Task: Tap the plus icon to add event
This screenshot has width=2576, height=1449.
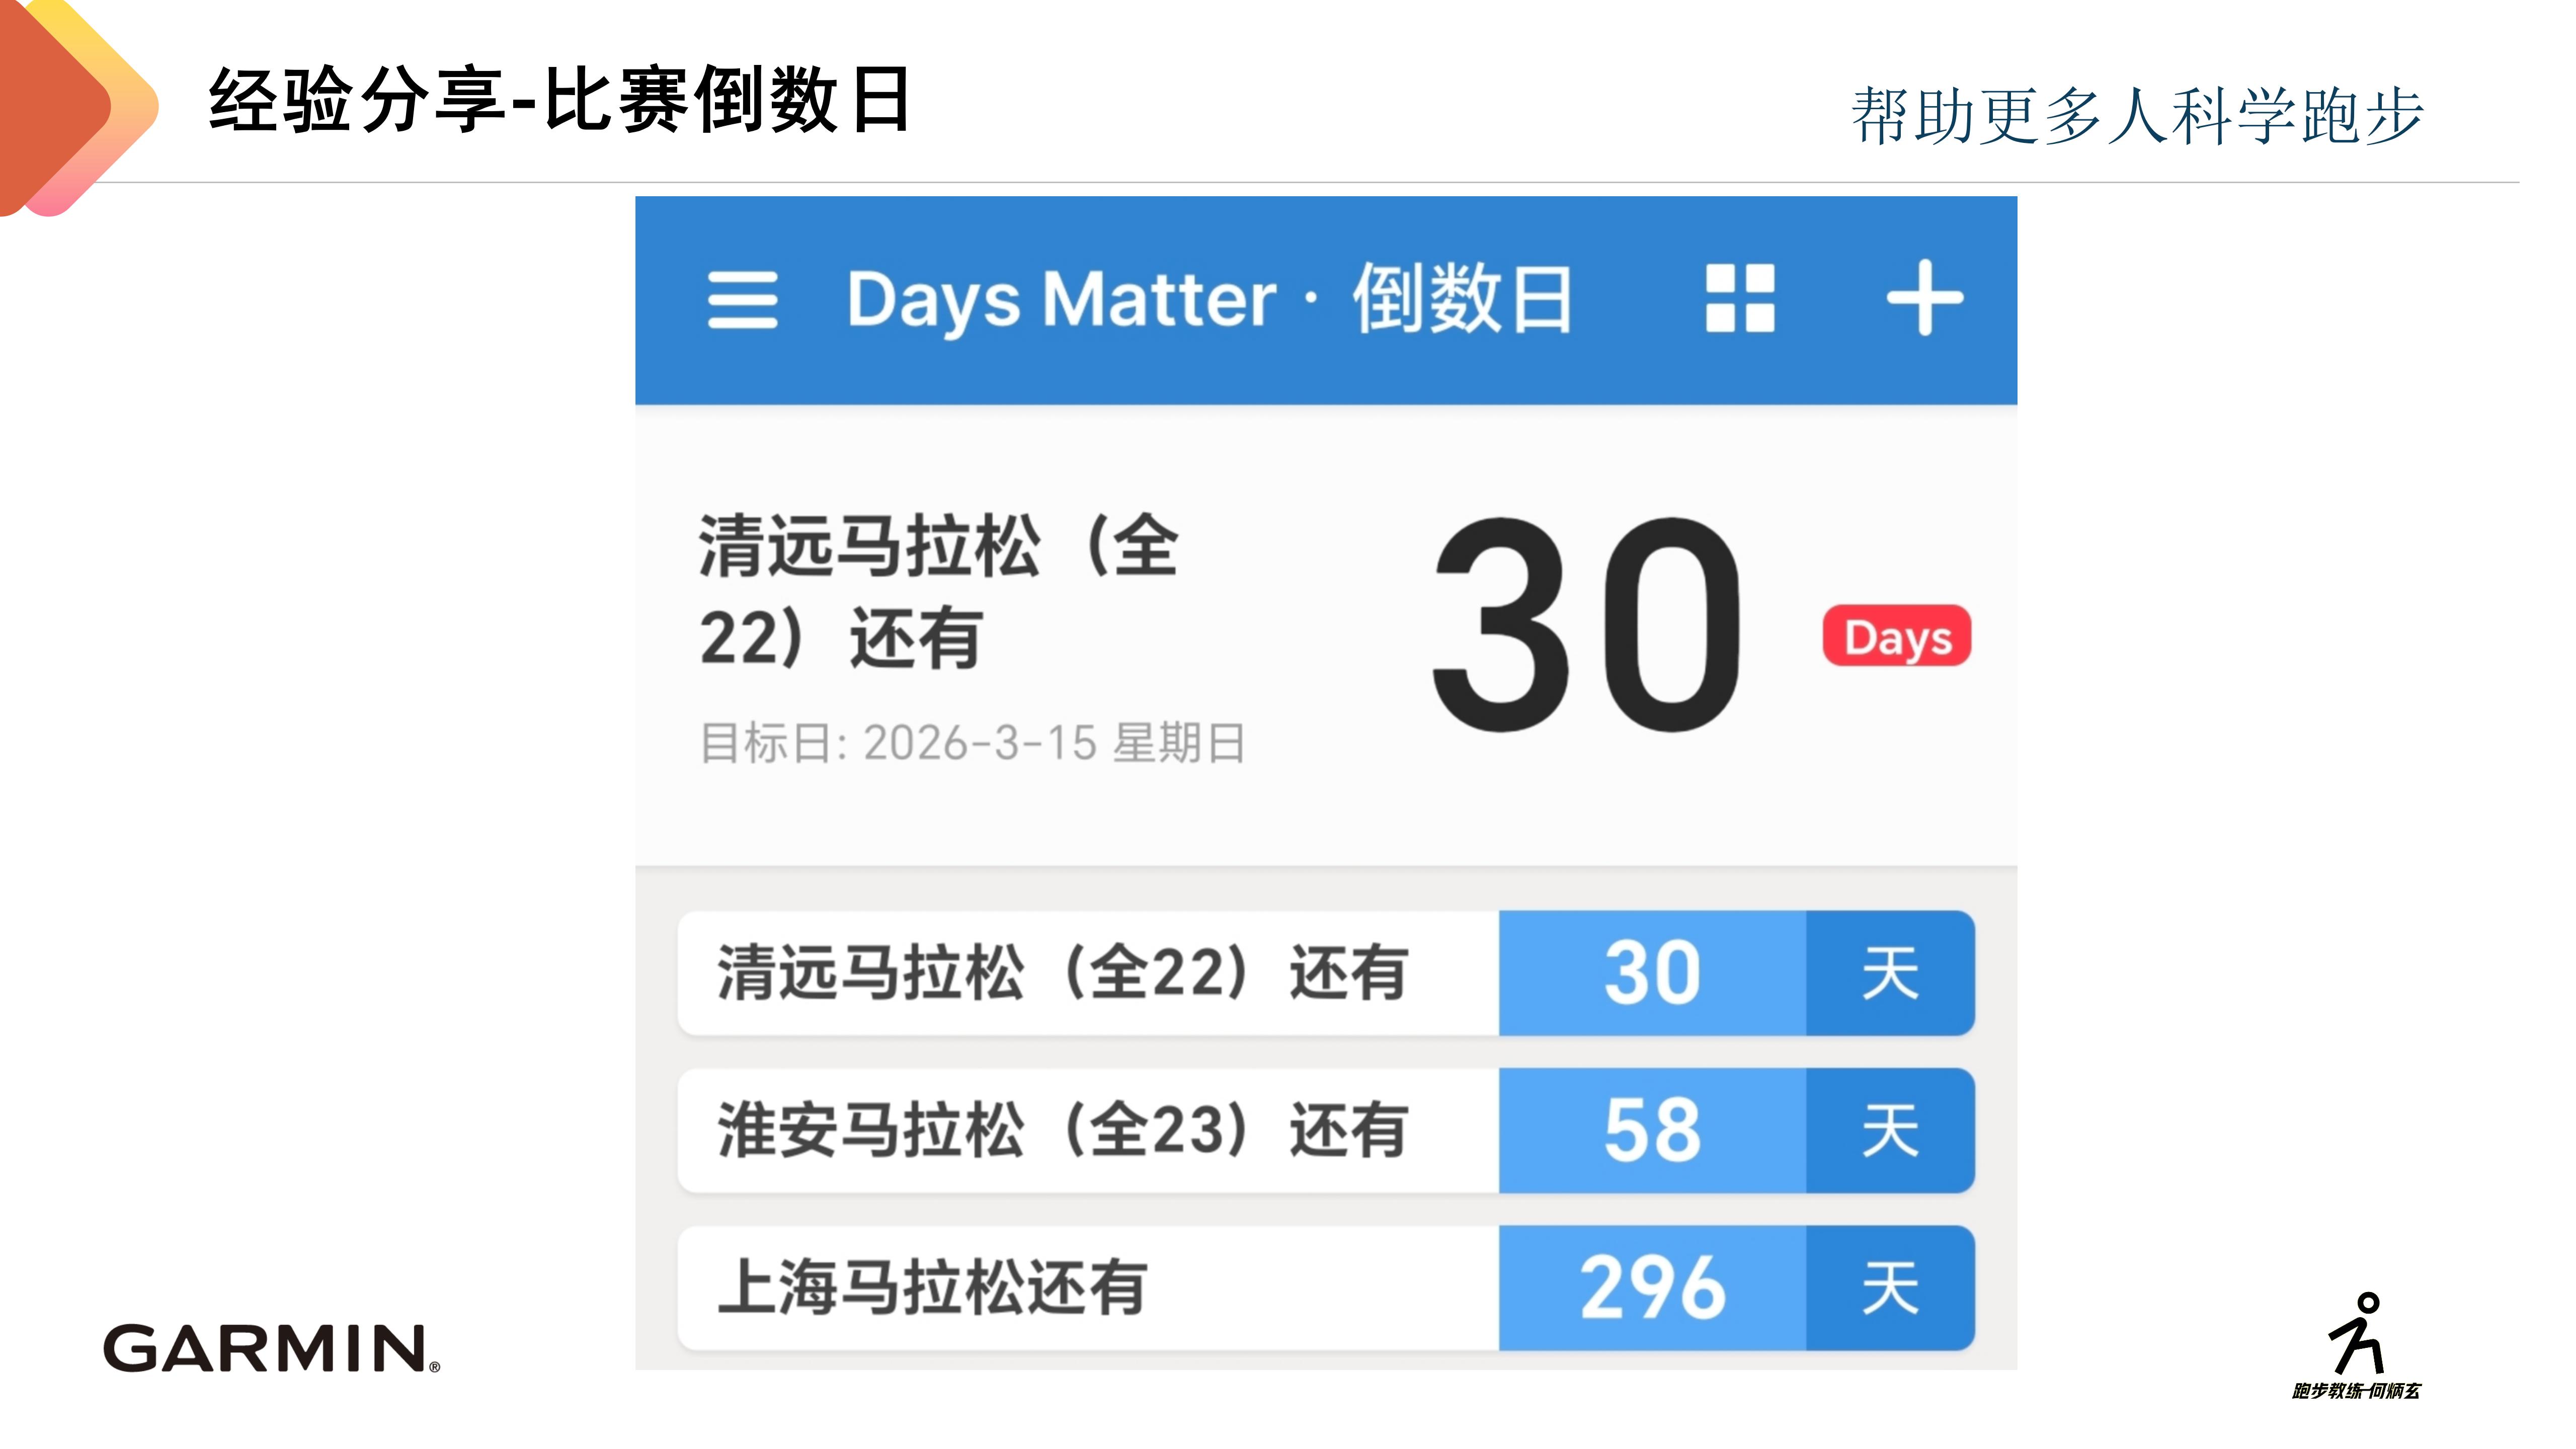Action: coord(1924,298)
